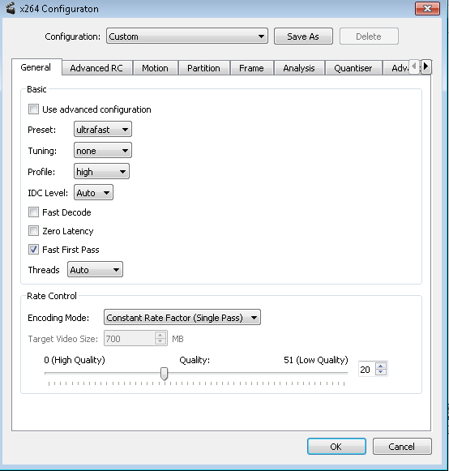The width and height of the screenshot is (449, 471).
Task: Click the x264 clapperboard title bar icon
Action: [x=11, y=8]
